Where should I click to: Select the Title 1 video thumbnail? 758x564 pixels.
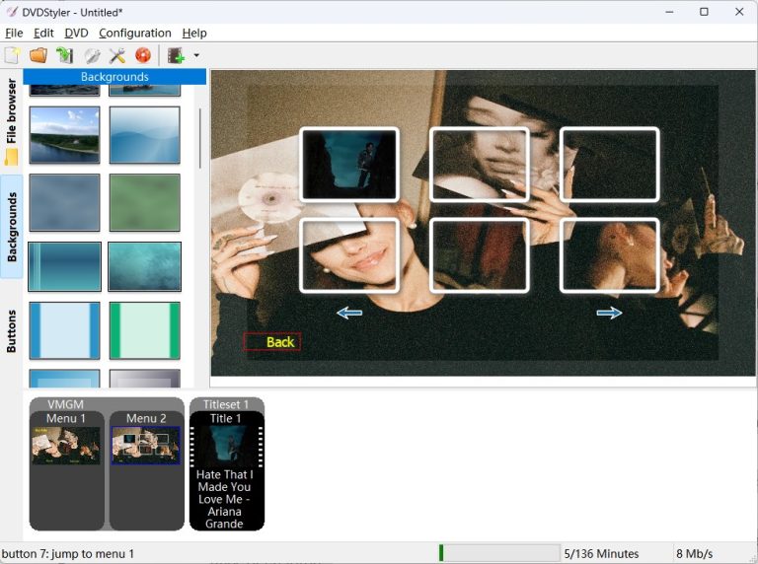tap(226, 446)
